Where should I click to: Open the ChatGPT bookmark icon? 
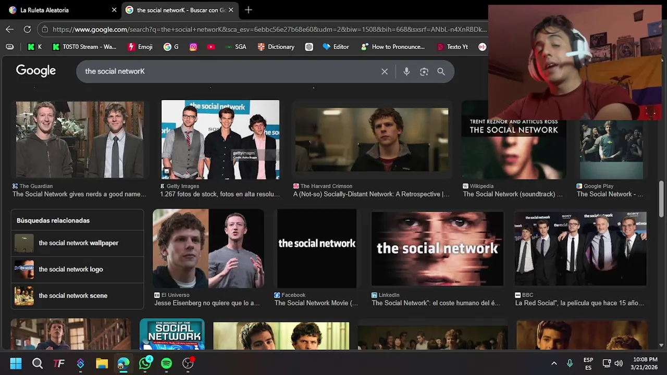tap(309, 47)
